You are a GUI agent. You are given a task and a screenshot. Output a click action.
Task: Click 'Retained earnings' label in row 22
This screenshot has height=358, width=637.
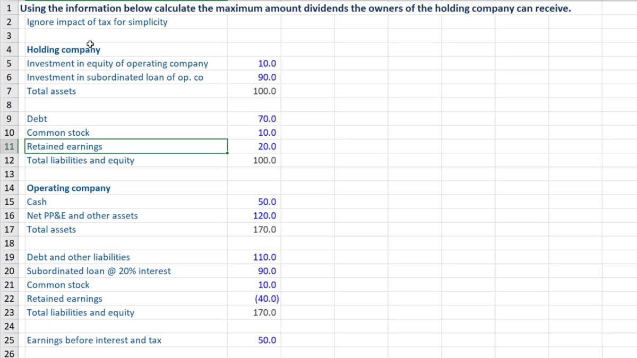64,299
